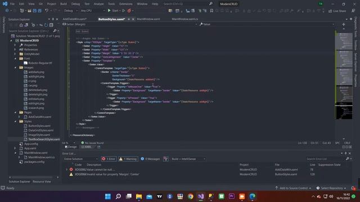The height and width of the screenshot is (202, 360).
Task: Click Switch Views icon beside Home
Action: tap(26, 25)
